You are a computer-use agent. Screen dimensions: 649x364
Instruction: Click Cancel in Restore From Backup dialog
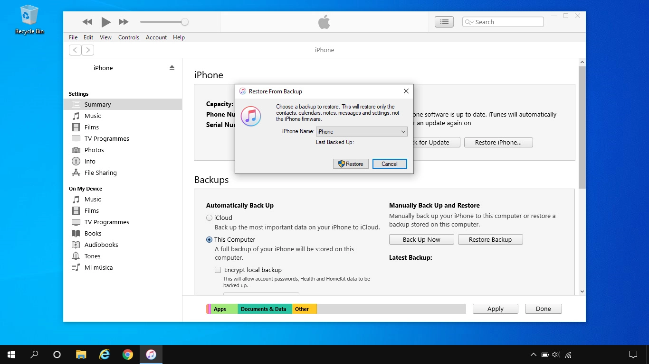389,164
